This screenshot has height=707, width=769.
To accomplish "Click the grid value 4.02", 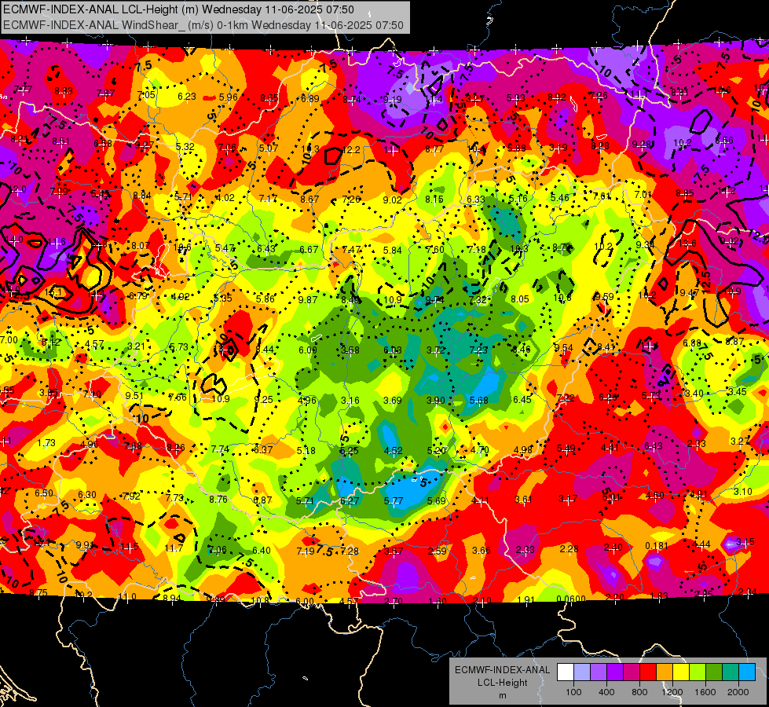I will [x=225, y=198].
